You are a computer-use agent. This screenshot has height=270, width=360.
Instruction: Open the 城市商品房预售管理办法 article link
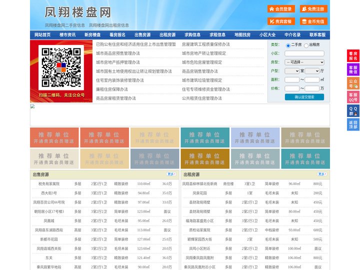click(x=118, y=53)
